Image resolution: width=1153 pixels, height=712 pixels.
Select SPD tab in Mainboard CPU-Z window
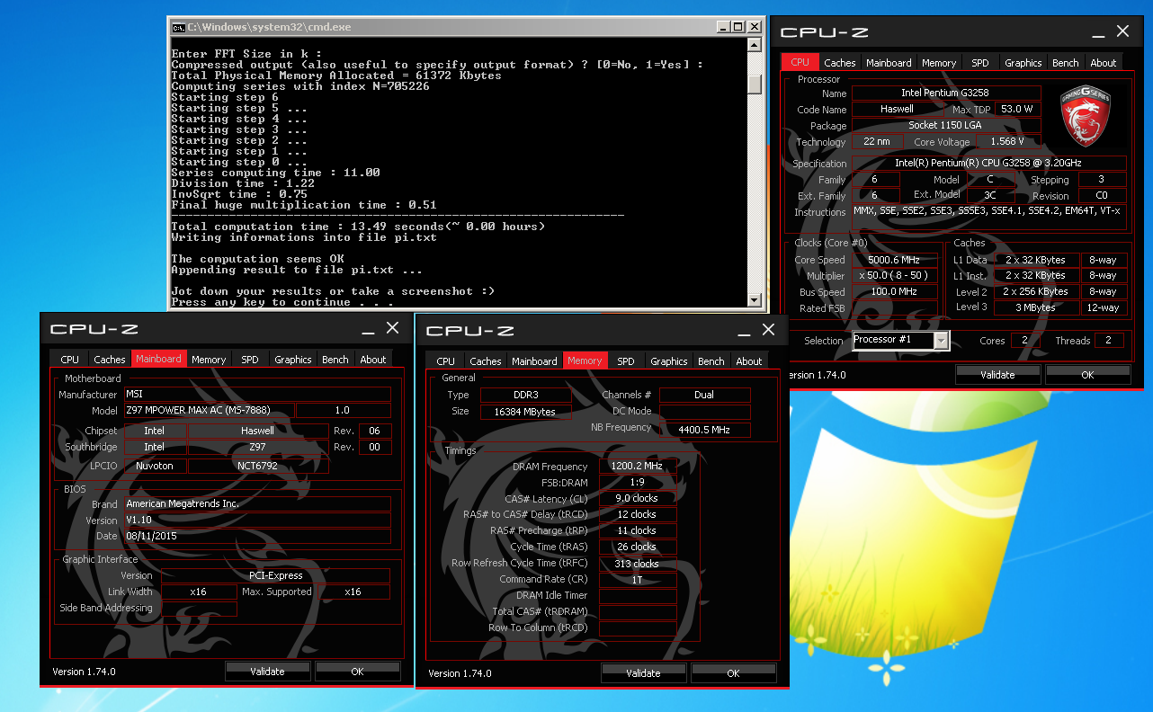click(x=250, y=360)
